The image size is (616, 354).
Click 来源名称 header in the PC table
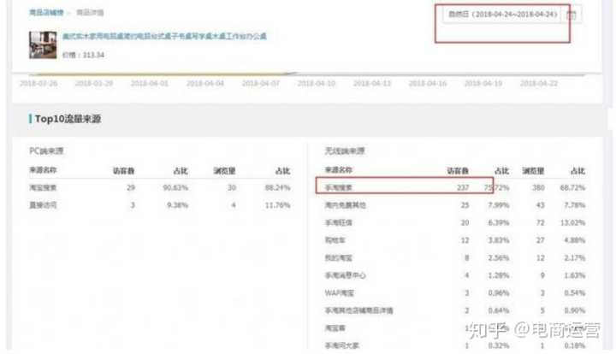coord(43,170)
